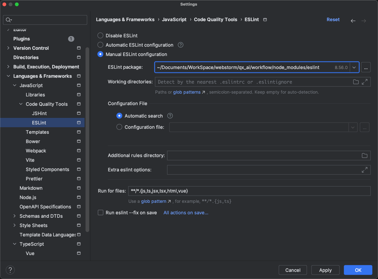
Task: Select Automatic ESLint configuration radio
Action: tap(100, 45)
